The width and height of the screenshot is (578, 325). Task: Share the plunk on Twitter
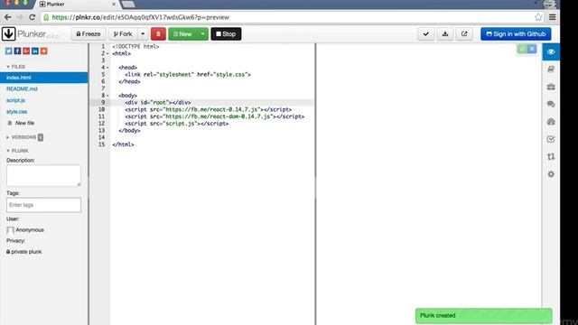click(8, 51)
